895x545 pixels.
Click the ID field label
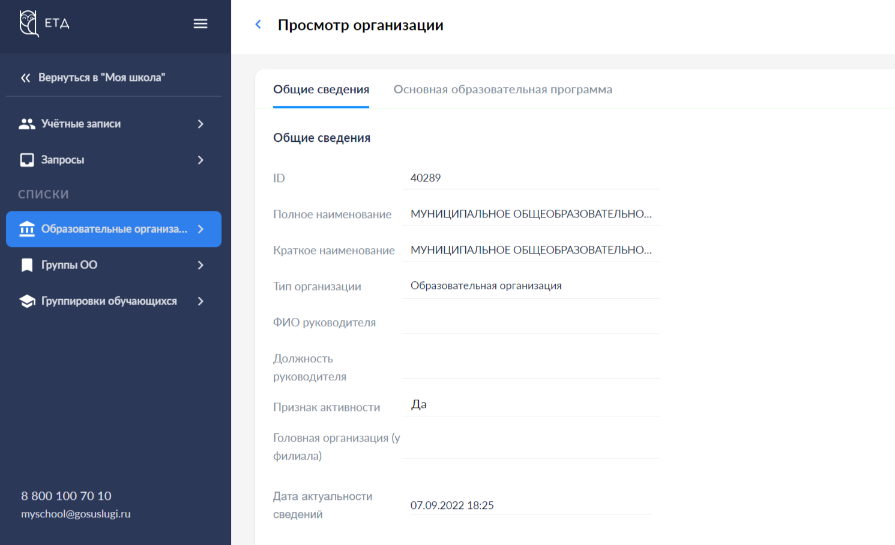(279, 178)
